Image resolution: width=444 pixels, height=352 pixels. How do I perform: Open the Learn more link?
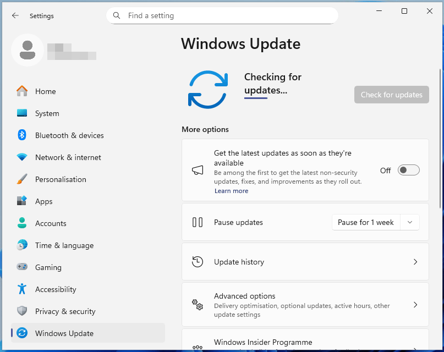(231, 191)
